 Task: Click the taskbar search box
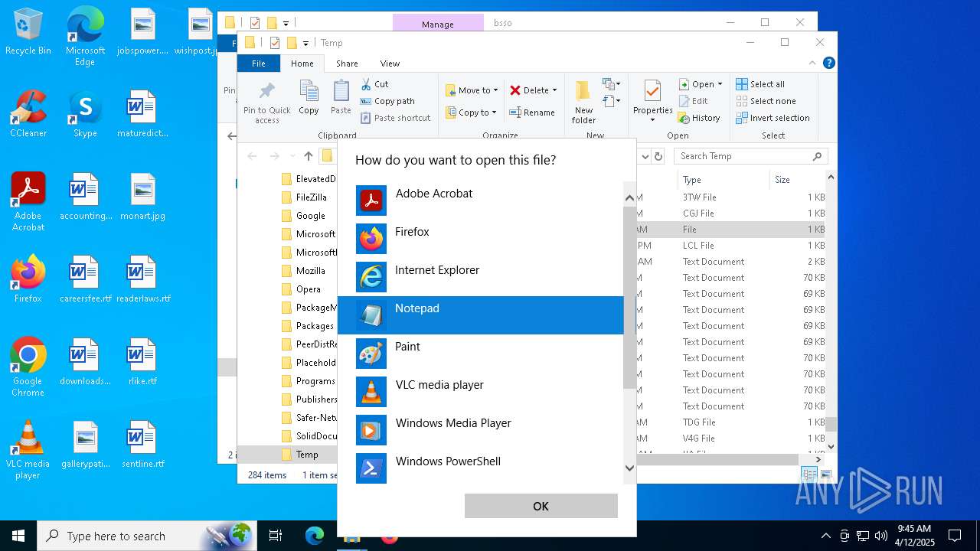tap(147, 536)
